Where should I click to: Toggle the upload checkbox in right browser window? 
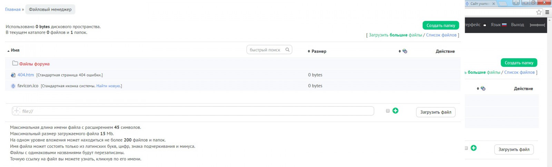(466, 148)
